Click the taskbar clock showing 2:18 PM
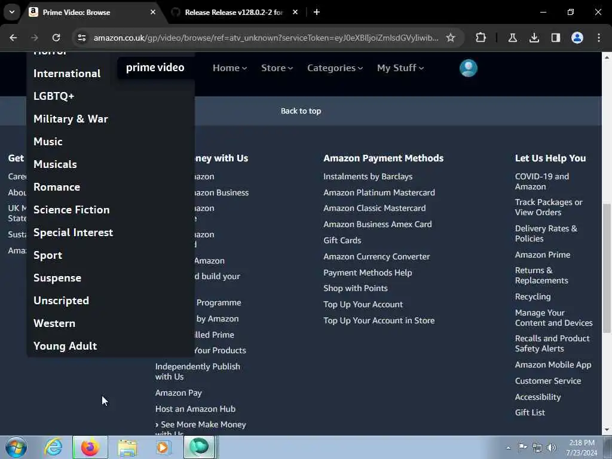This screenshot has height=459, width=612. [582, 447]
